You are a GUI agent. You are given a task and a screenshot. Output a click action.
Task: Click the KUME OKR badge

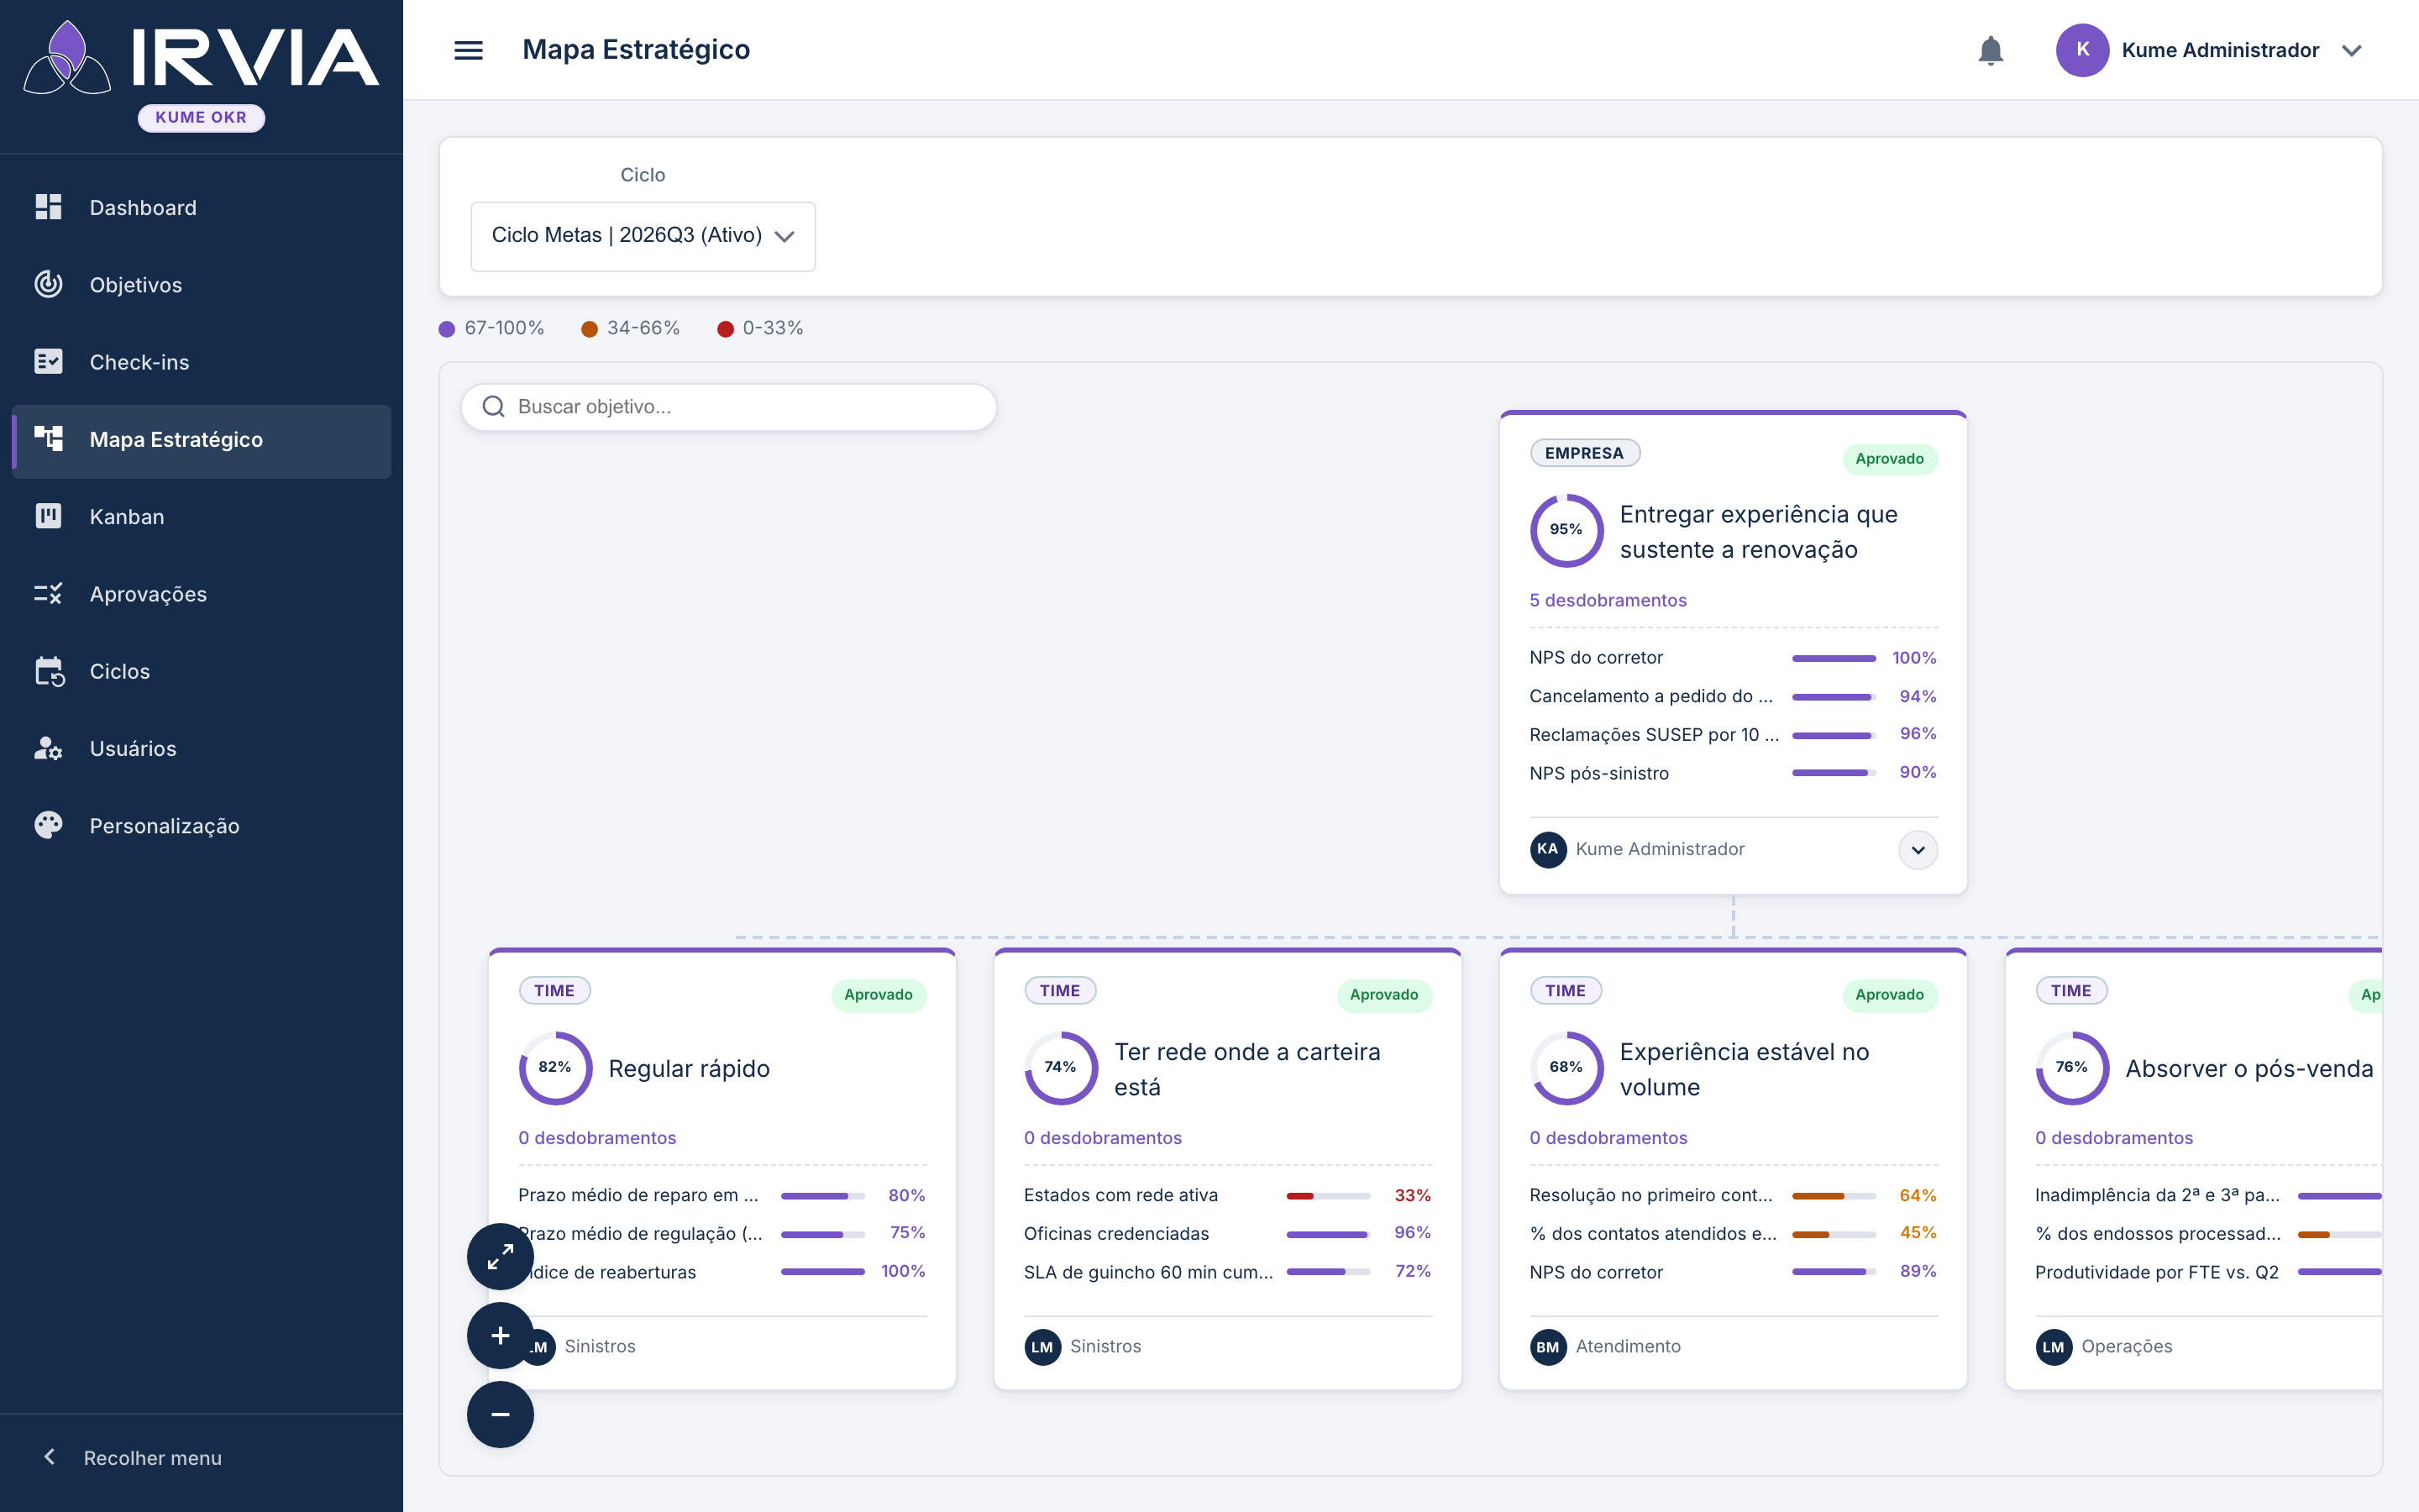tap(201, 118)
